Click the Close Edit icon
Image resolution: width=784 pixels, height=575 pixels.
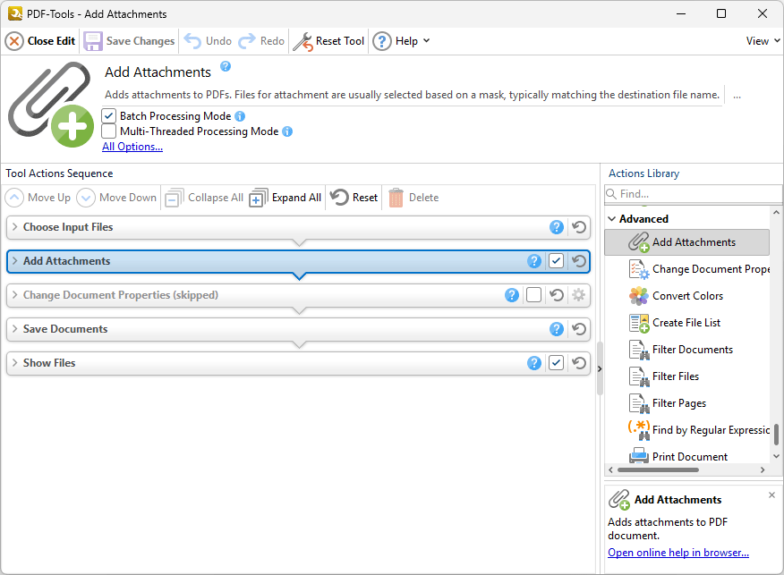(14, 41)
